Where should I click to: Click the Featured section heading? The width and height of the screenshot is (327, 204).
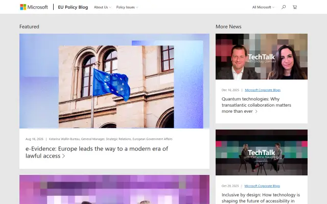[29, 27]
